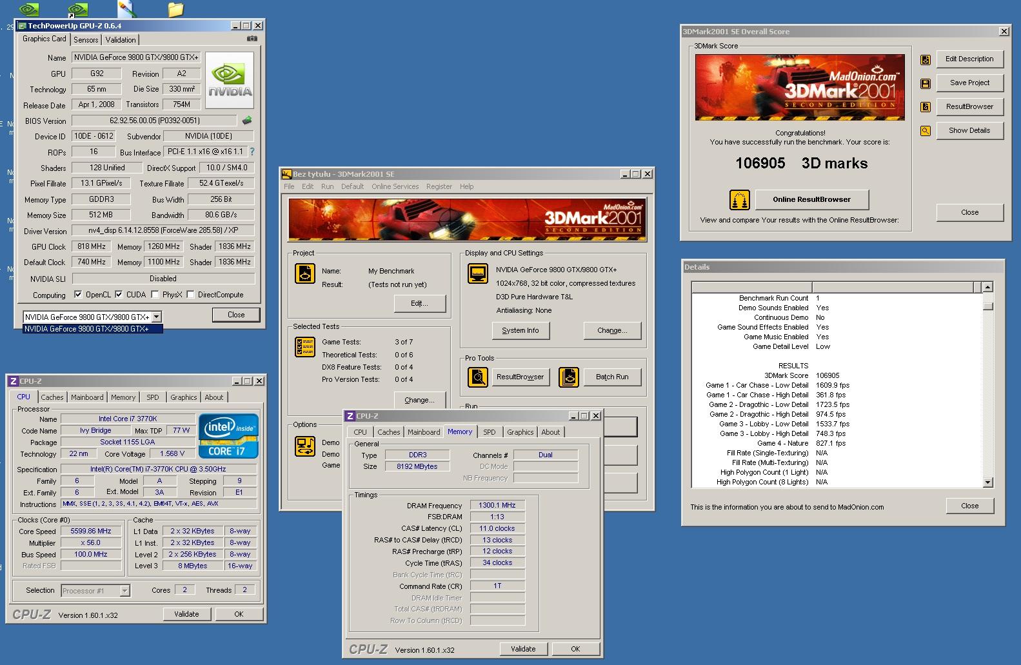
Task: Click the DRAM Frequency value field
Action: (497, 505)
